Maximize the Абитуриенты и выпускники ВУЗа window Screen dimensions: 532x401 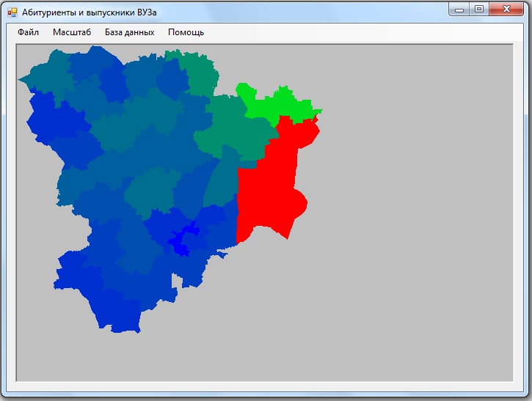479,9
